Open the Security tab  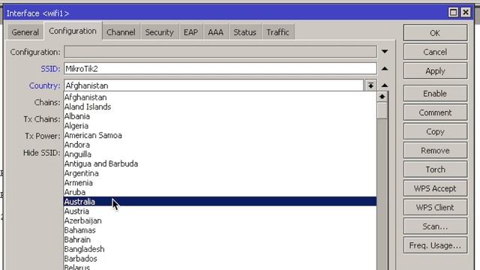click(x=159, y=32)
